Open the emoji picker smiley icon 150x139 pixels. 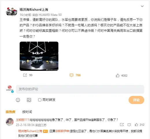[x=18, y=100]
